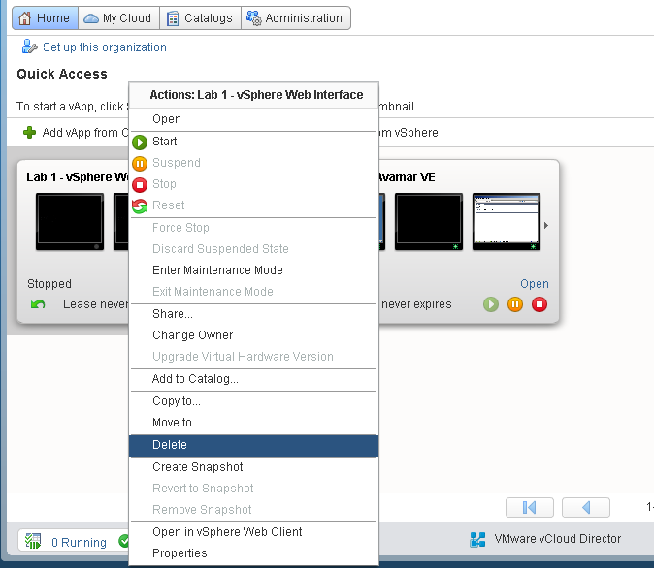Select Open in vSphere Web Client

[253, 532]
